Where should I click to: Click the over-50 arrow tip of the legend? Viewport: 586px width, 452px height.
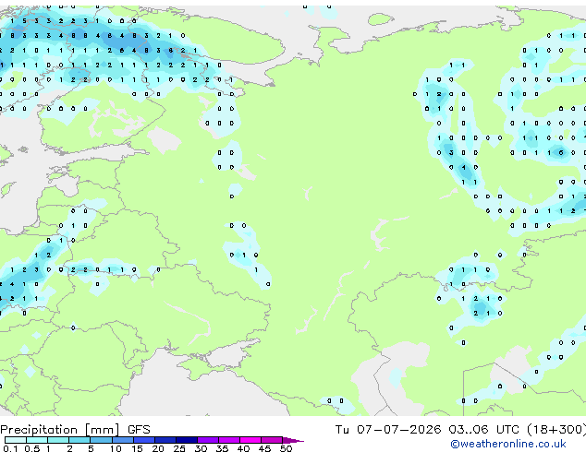coord(293,440)
